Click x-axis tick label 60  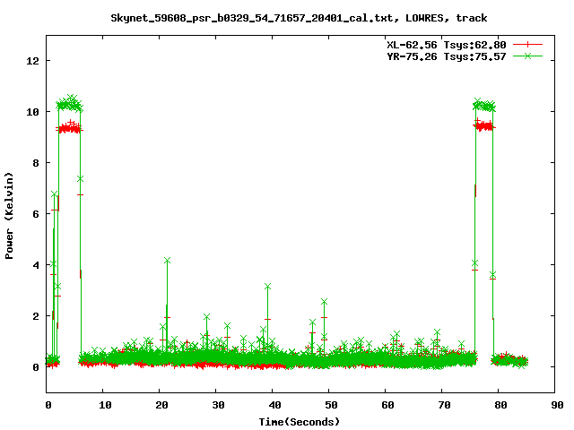(387, 405)
